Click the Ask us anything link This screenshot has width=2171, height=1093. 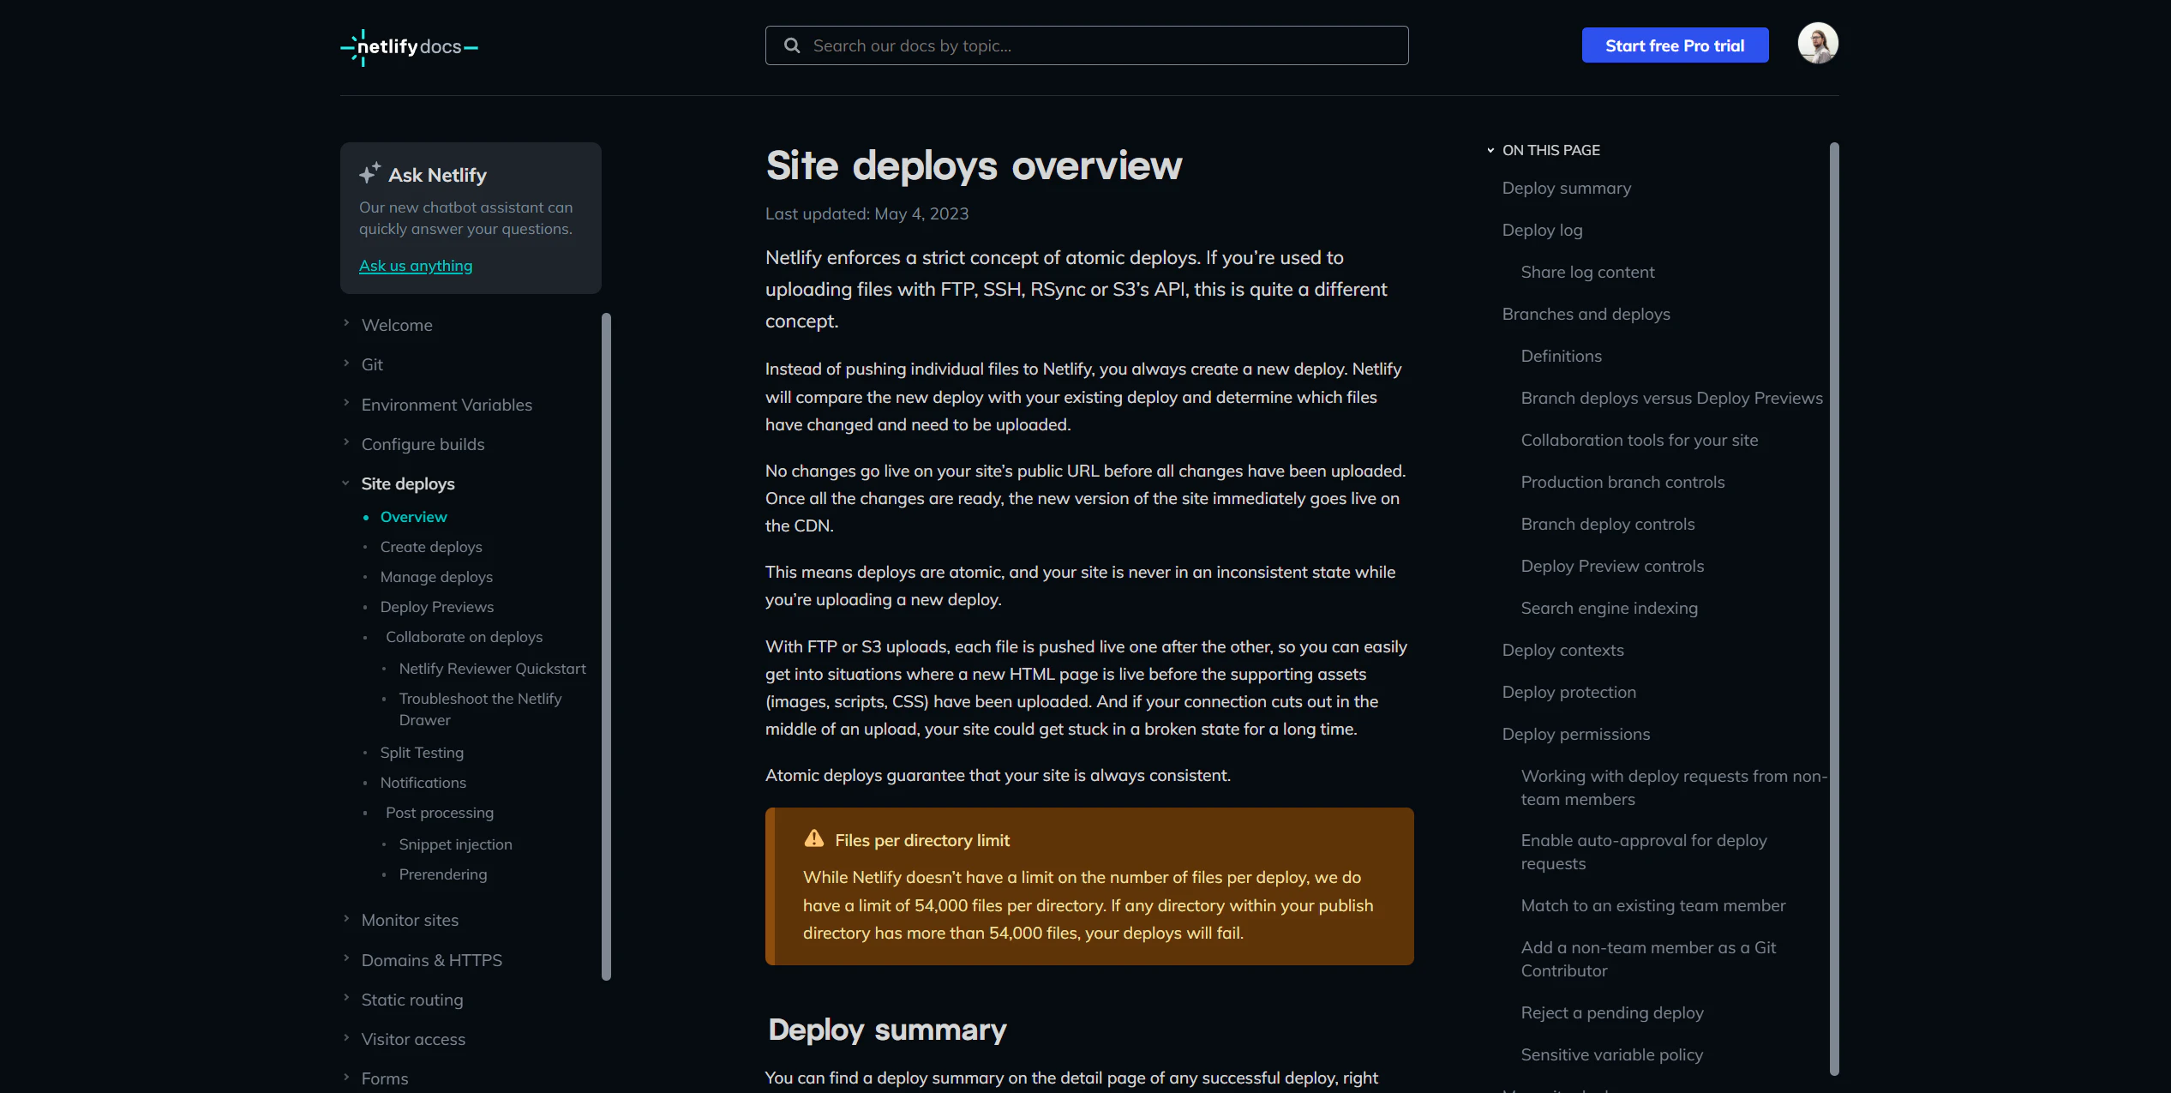click(416, 266)
